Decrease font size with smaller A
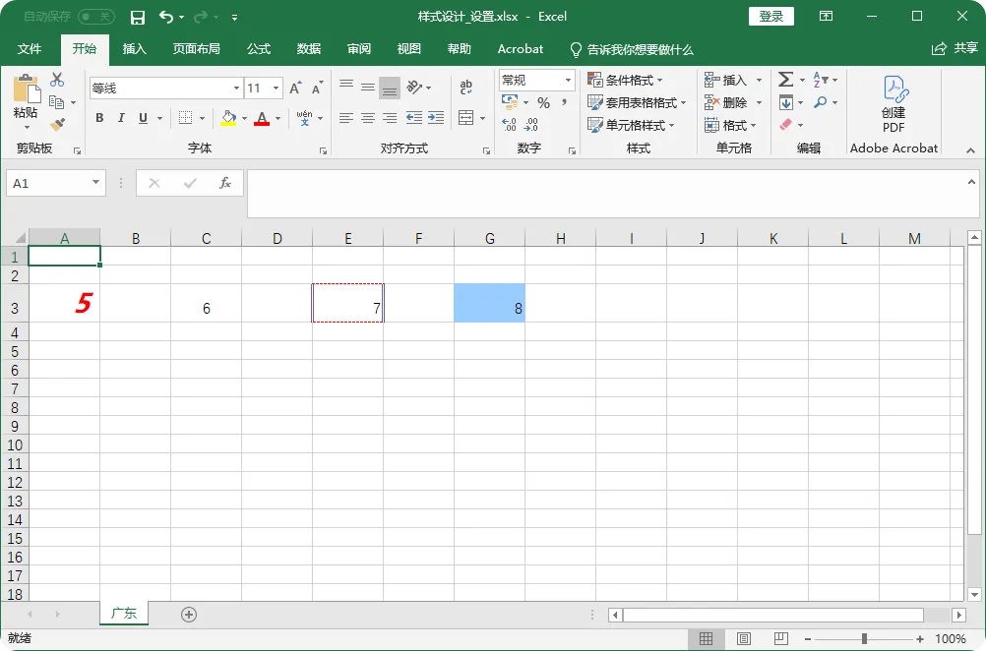 (x=317, y=88)
